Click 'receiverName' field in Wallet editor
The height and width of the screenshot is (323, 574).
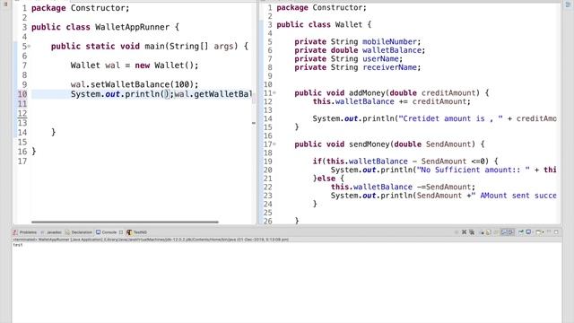(x=389, y=67)
